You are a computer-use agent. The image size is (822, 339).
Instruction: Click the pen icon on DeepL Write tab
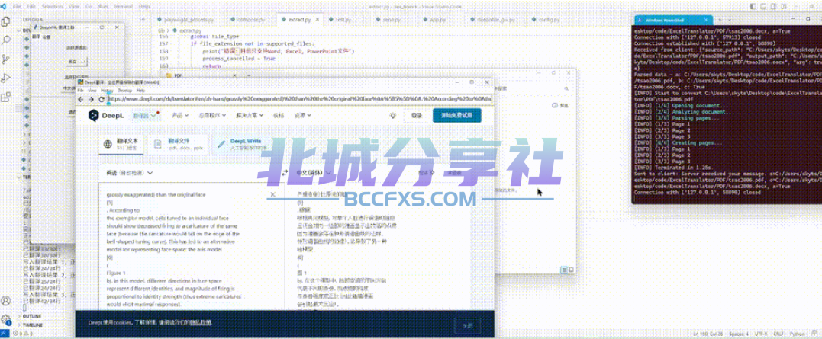point(222,144)
